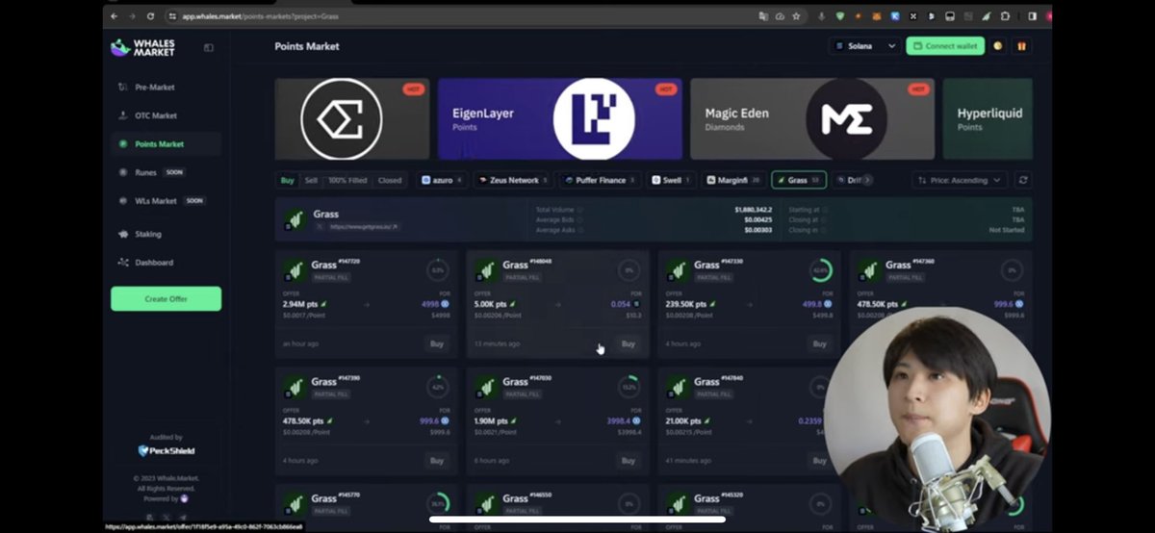Open the Hyperliquid Points banner
The image size is (1155, 533).
988,119
